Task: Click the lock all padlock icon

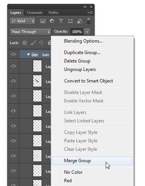Action: click(49, 43)
